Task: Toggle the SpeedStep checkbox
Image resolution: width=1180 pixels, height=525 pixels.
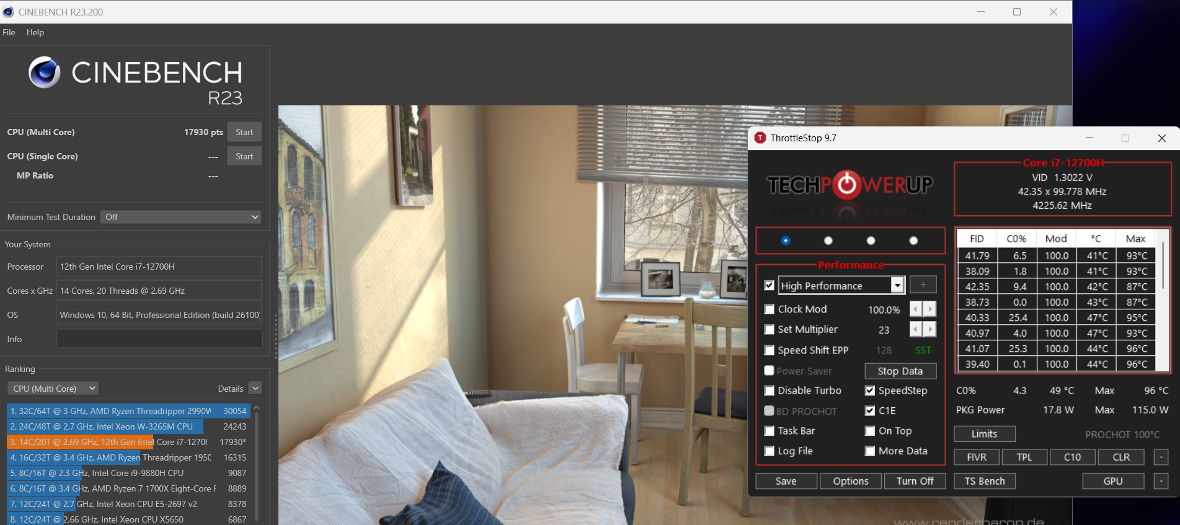Action: tap(870, 390)
